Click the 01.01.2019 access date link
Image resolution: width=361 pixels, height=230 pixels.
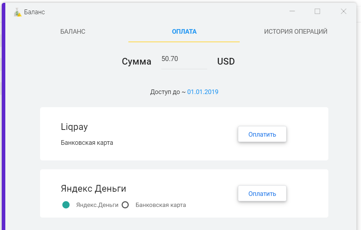(x=202, y=92)
